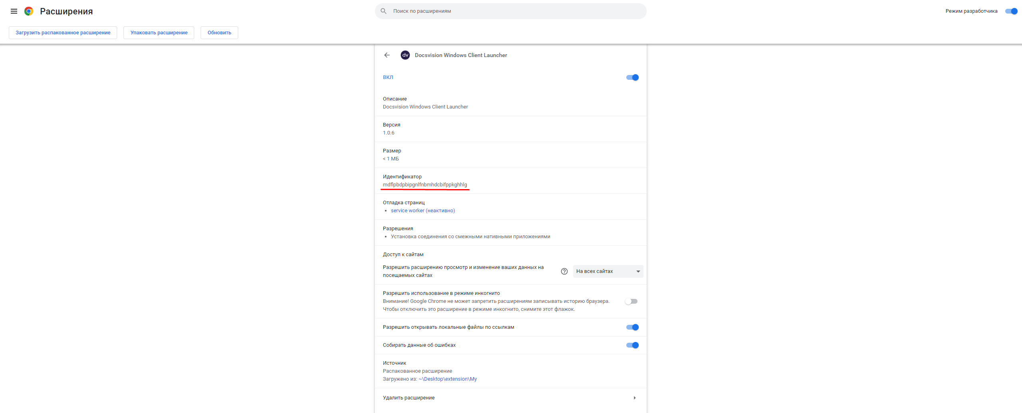Focus the 'Поиск по расширениям' search field
1022x413 pixels.
(x=510, y=11)
